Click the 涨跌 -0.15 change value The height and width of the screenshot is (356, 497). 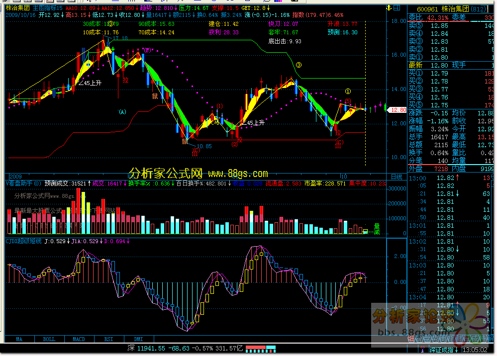tap(439, 113)
